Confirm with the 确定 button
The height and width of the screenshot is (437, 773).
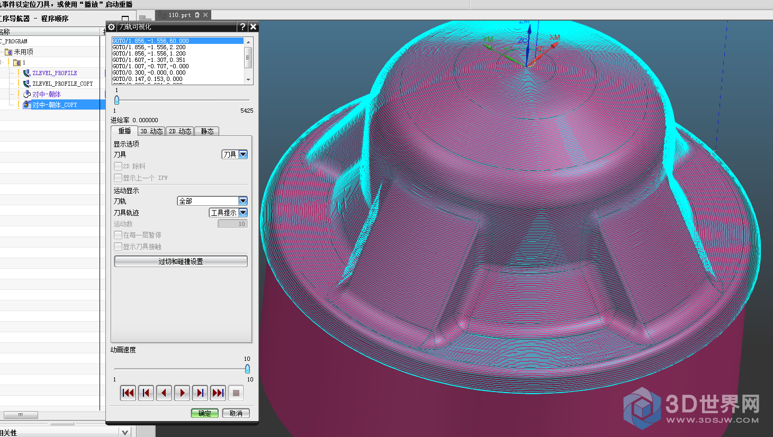pyautogui.click(x=205, y=413)
